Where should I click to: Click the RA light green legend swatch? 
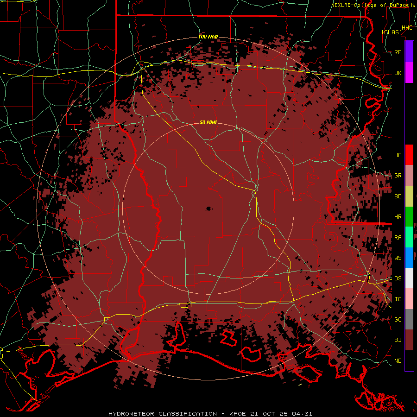(x=409, y=237)
